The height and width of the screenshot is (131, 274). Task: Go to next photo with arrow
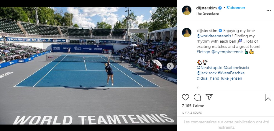170,66
